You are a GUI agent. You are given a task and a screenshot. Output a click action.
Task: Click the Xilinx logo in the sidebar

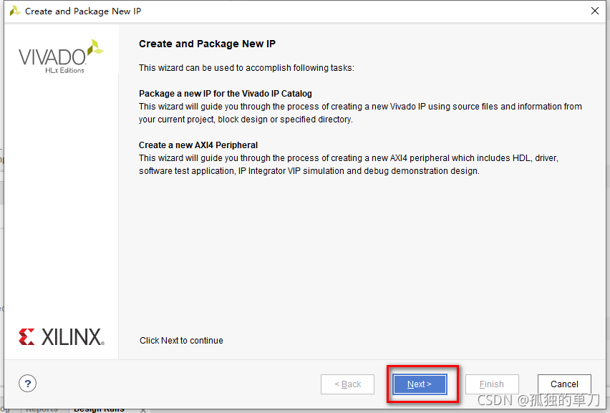coord(61,336)
